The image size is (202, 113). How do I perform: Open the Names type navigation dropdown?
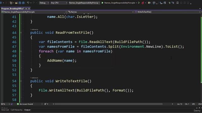[101, 12]
